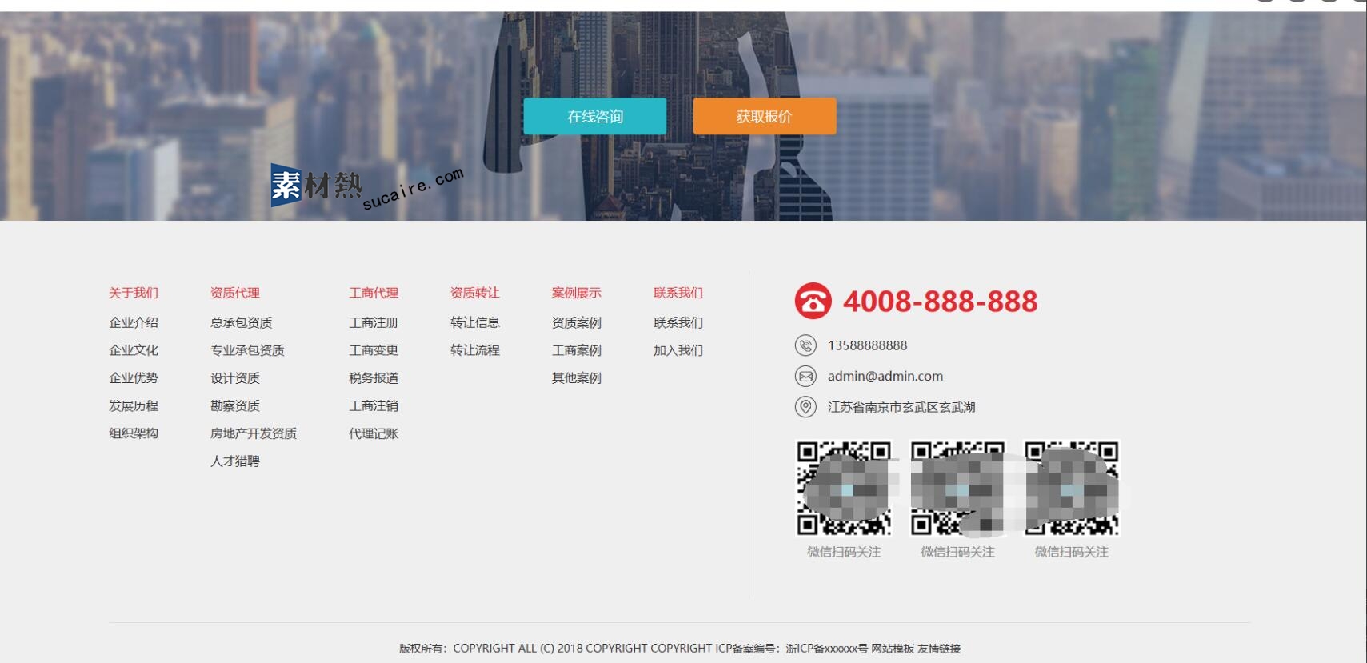Click the red telephone hotline icon
The height and width of the screenshot is (663, 1367).
pos(813,301)
